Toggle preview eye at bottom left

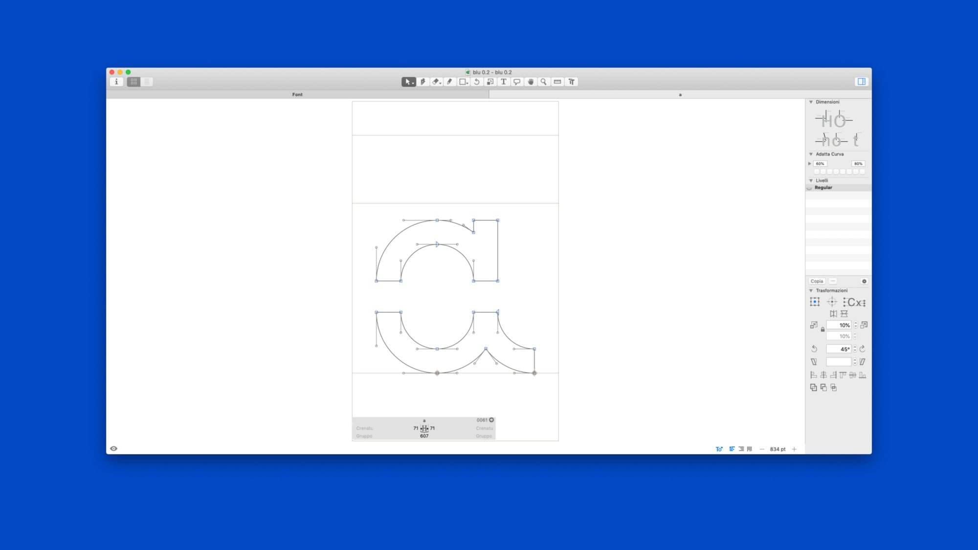(x=113, y=449)
